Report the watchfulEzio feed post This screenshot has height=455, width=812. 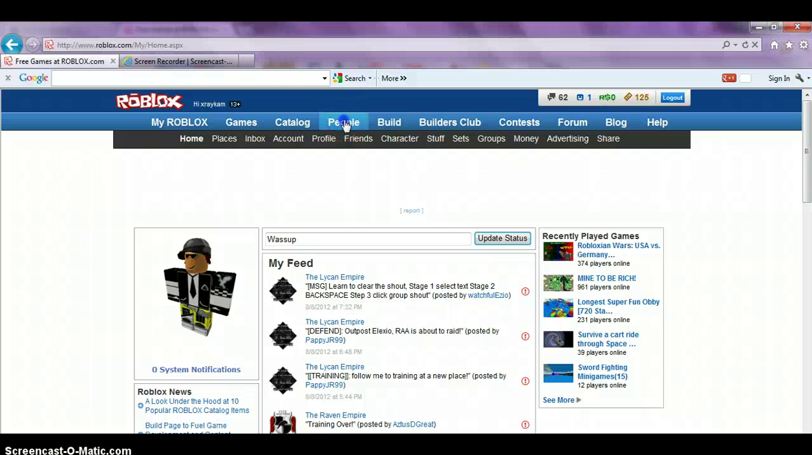pyautogui.click(x=525, y=291)
